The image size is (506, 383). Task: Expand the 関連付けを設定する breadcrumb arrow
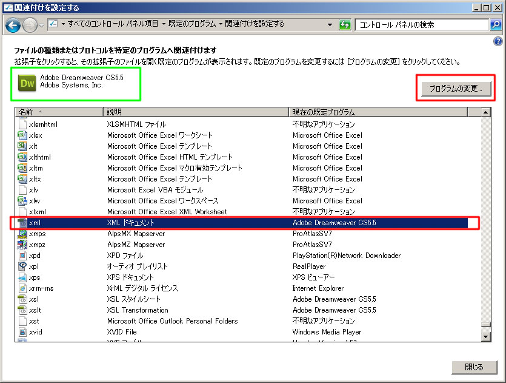click(x=221, y=24)
